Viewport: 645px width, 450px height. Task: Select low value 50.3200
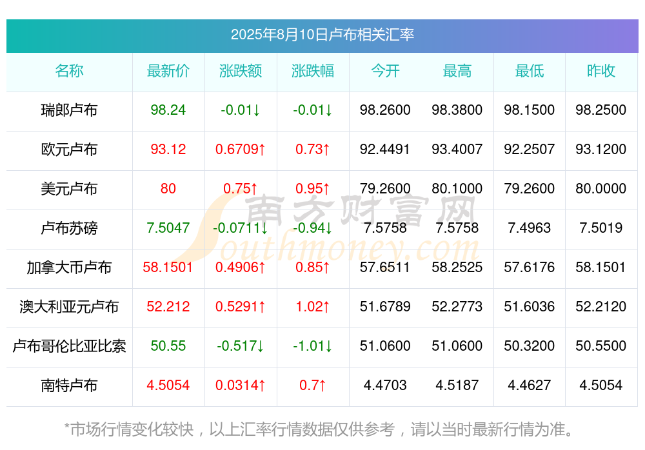tap(530, 346)
